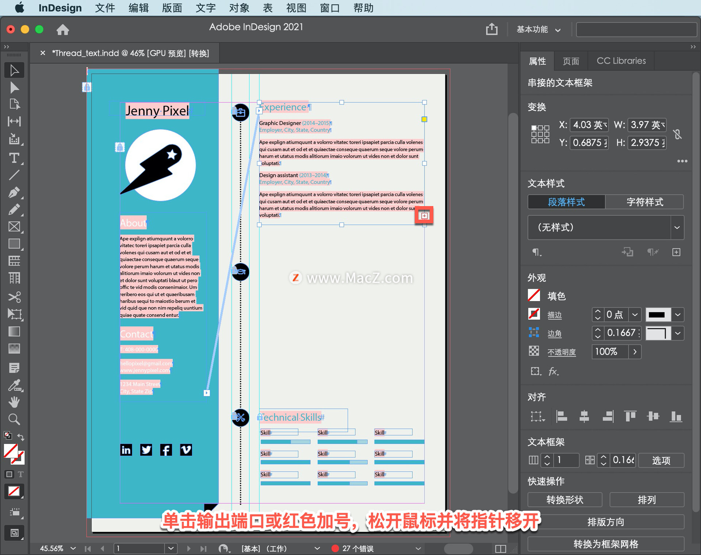Select the Note tool
This screenshot has width=701, height=555.
tap(14, 368)
